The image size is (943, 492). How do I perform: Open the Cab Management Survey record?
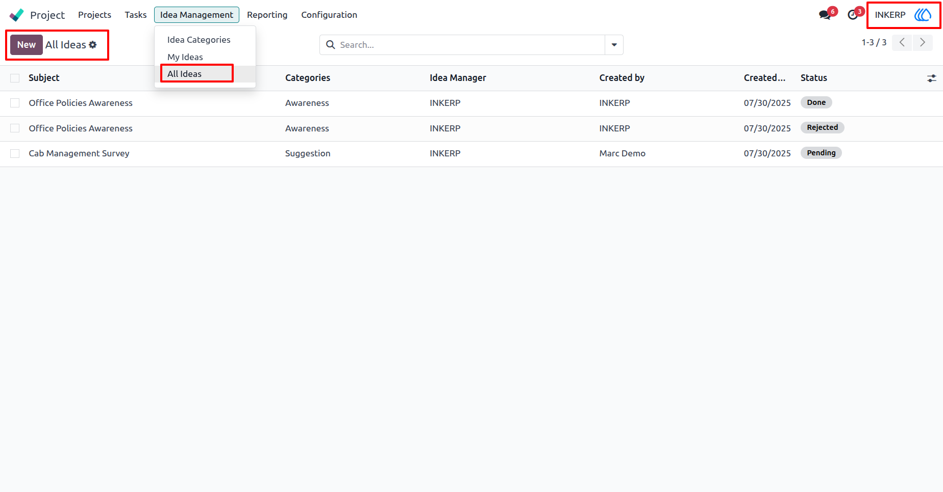click(79, 153)
